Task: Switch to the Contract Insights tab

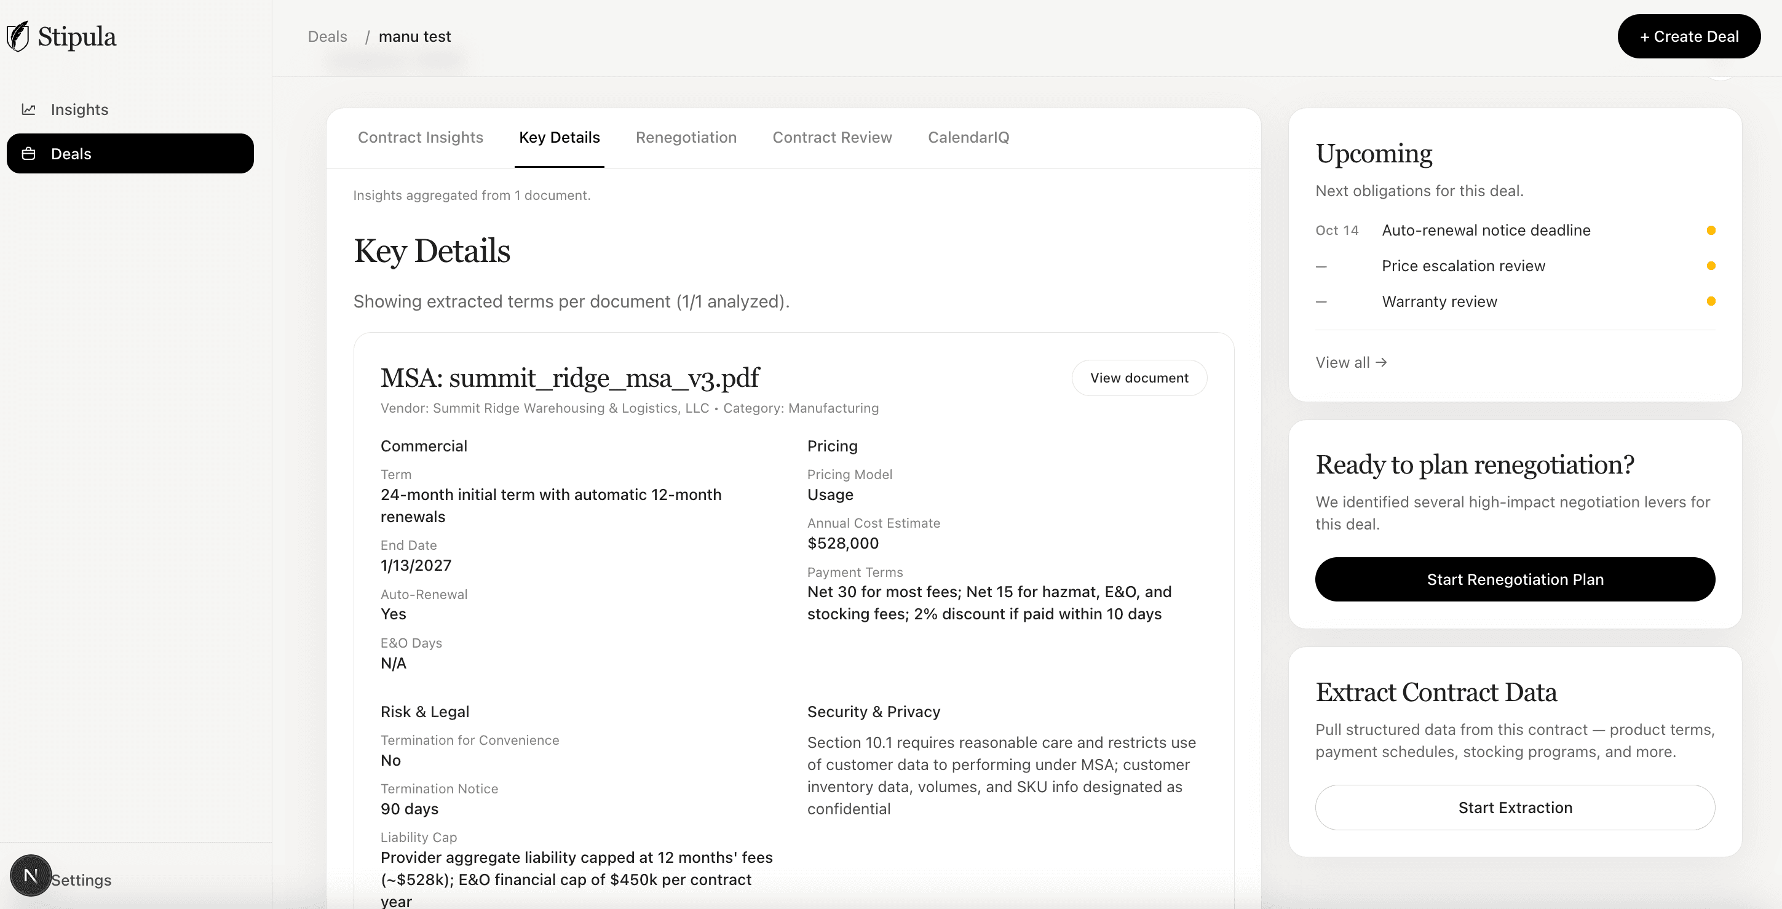Action: click(x=420, y=137)
